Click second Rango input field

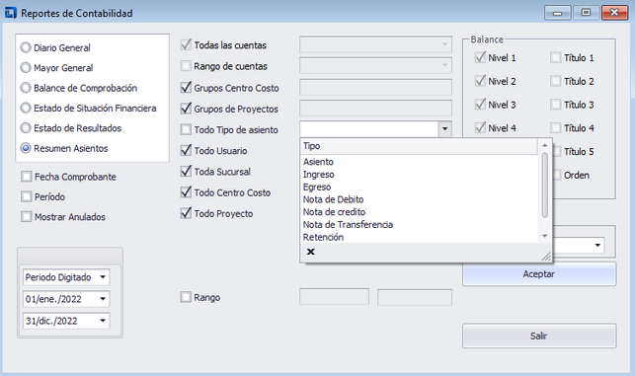tap(415, 297)
